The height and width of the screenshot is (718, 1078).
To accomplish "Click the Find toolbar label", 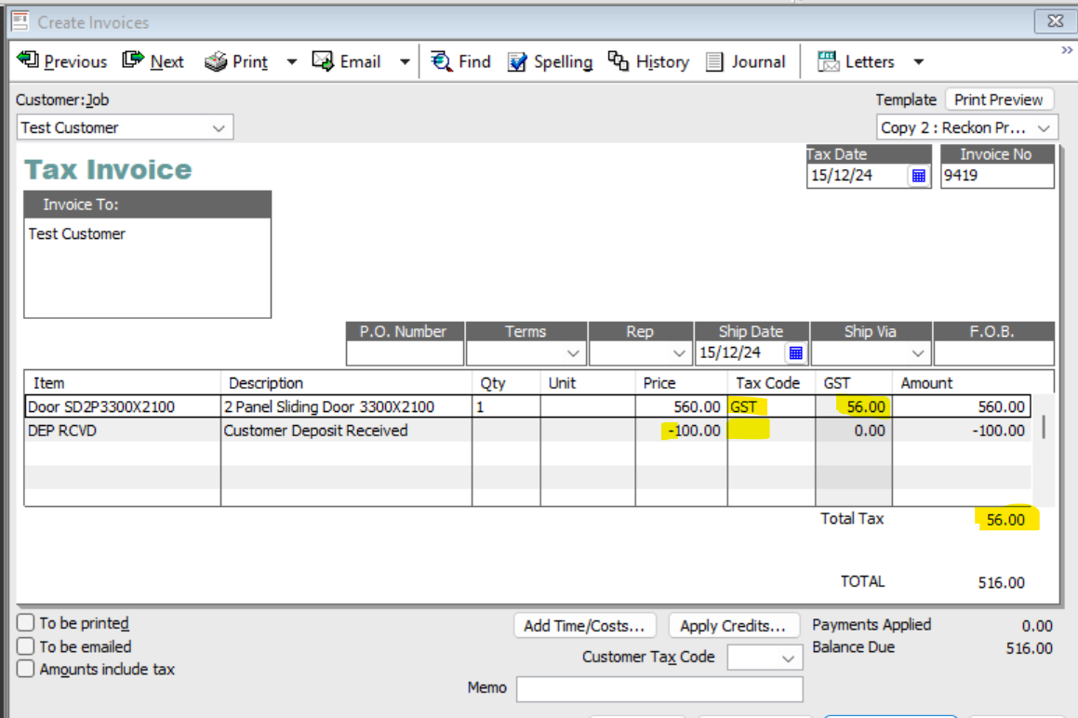I will (474, 62).
